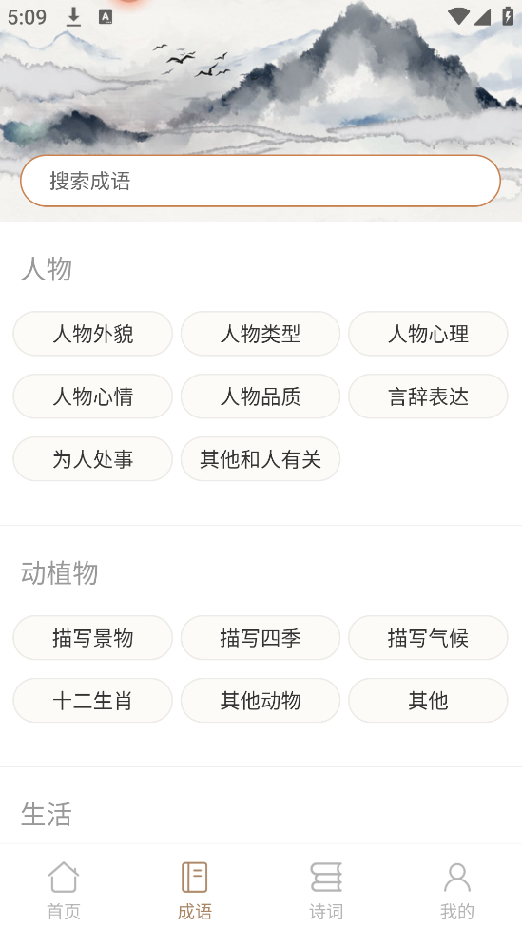Choose the 描写气候 category
Image resolution: width=522 pixels, height=928 pixels.
tap(428, 638)
